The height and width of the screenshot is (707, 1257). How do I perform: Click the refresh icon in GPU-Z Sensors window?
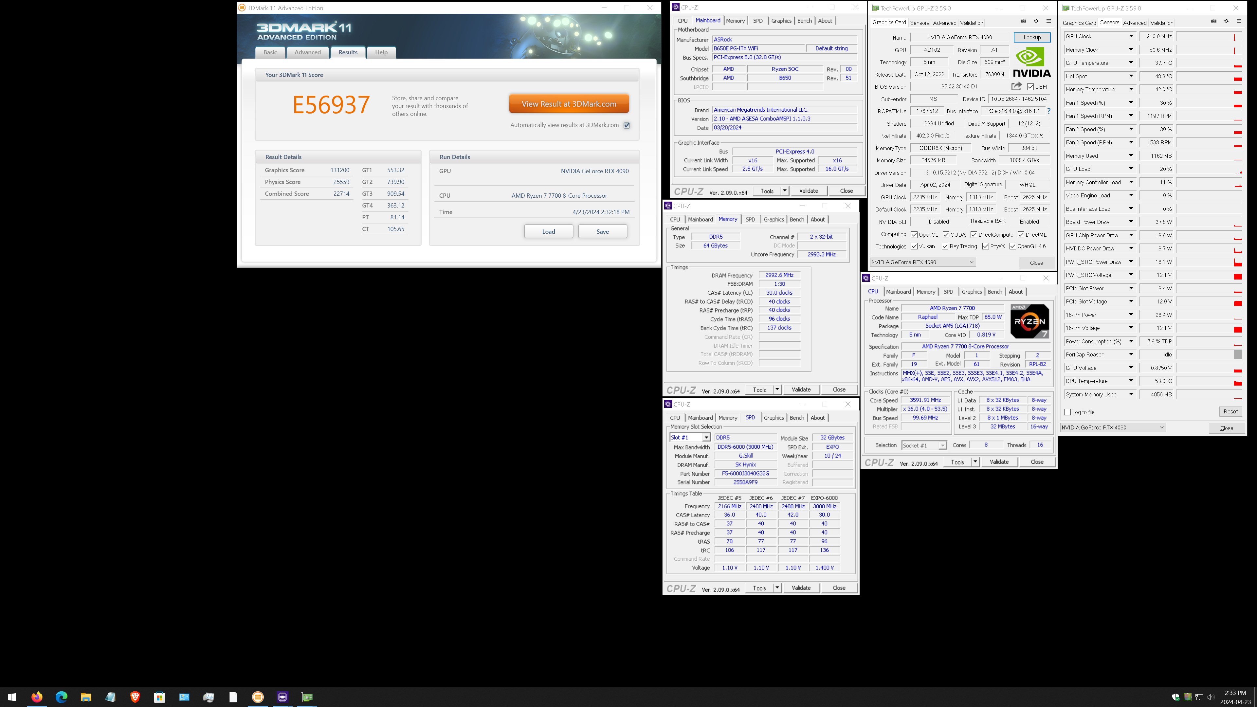pos(1226,22)
